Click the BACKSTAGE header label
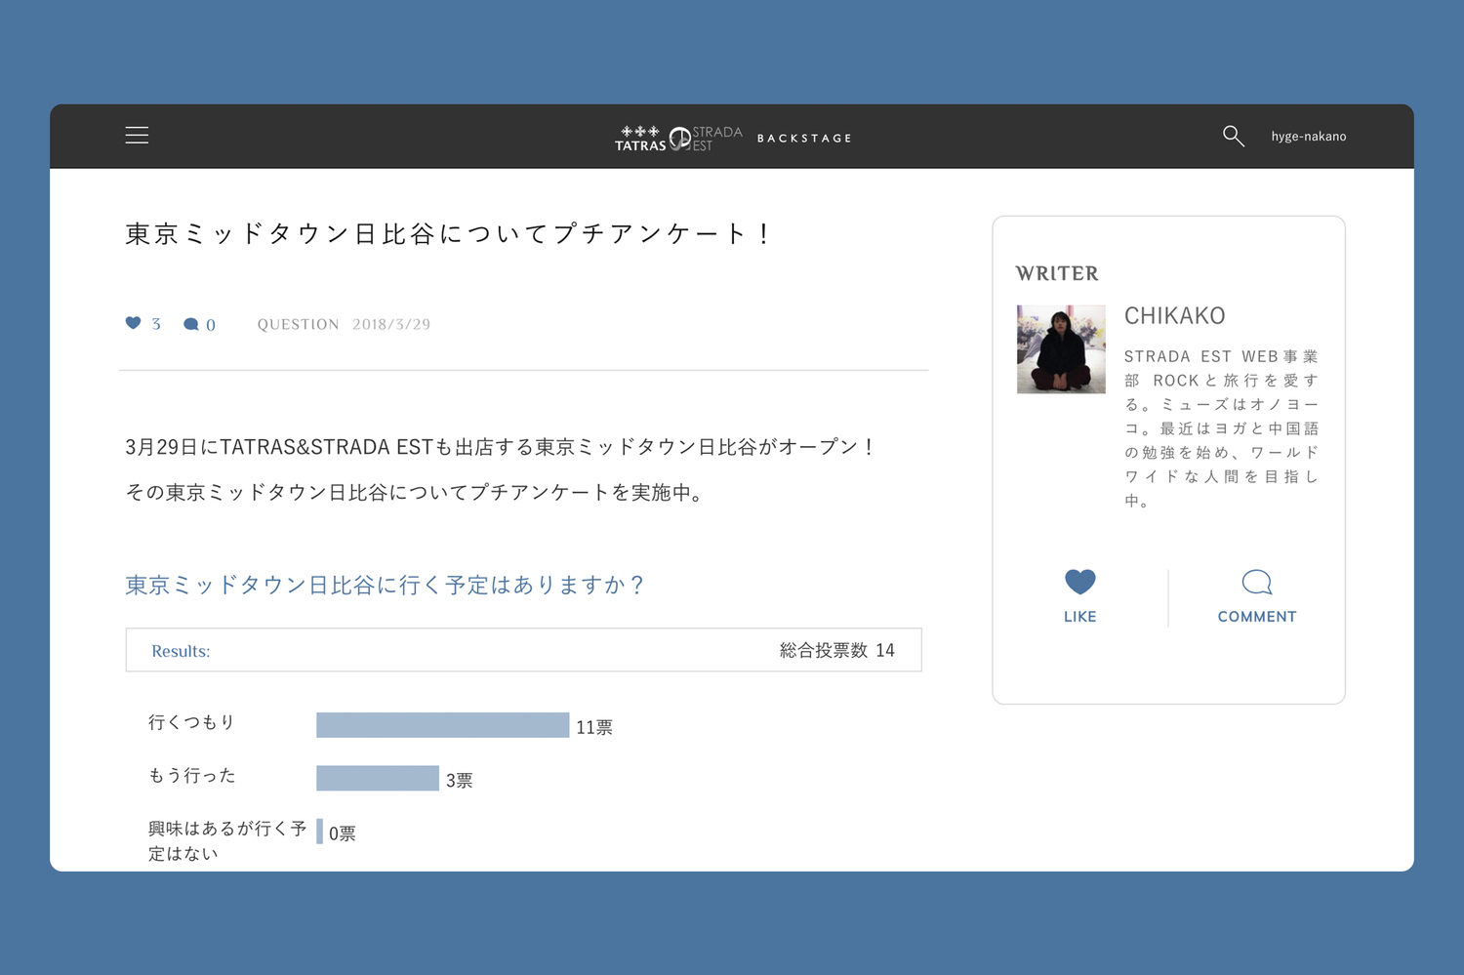 [804, 139]
